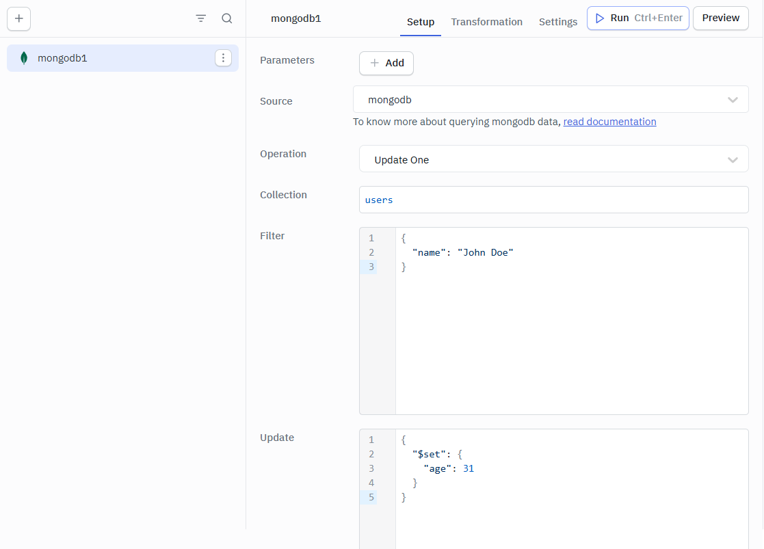Viewport: 764px width, 549px height.
Task: Expand the Operation dropdown chevron
Action: pos(733,160)
